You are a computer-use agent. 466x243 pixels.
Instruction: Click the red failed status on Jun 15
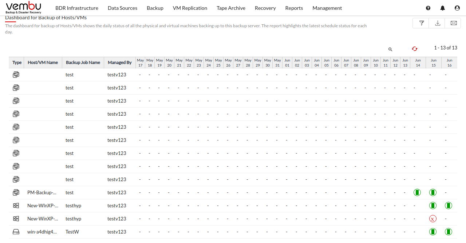point(433,219)
